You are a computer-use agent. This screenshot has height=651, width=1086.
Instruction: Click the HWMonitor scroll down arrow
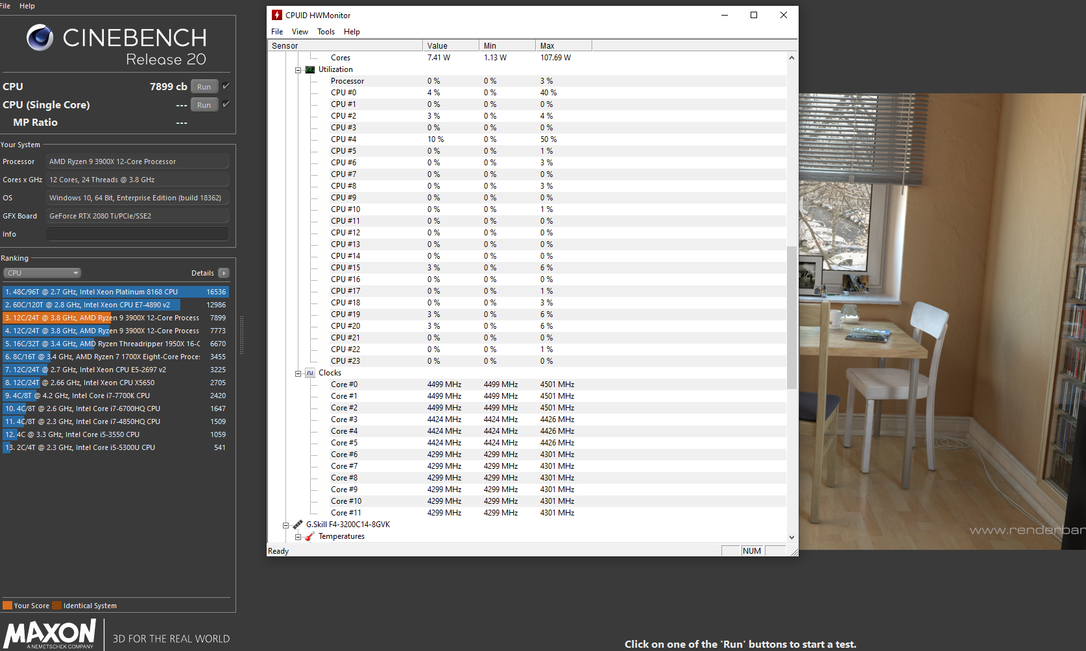point(791,537)
